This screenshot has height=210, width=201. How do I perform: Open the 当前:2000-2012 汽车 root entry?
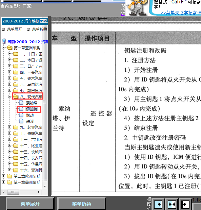tap(28, 42)
